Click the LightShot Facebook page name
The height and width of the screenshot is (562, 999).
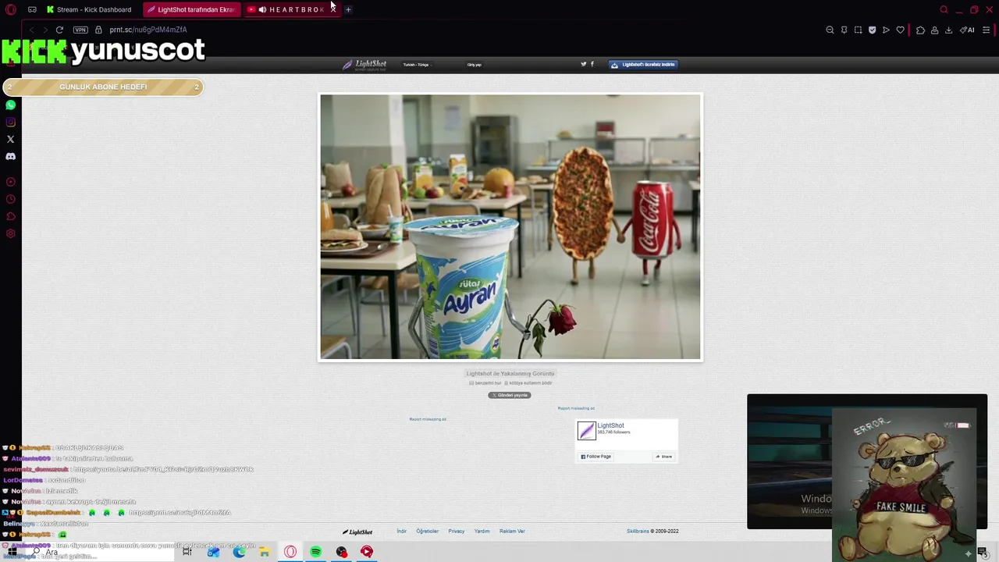(610, 425)
